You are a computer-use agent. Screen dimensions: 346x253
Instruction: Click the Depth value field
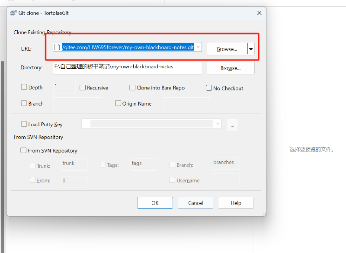click(64, 87)
